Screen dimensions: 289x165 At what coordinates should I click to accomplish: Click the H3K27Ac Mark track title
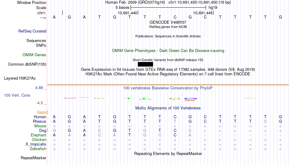(x=168, y=74)
